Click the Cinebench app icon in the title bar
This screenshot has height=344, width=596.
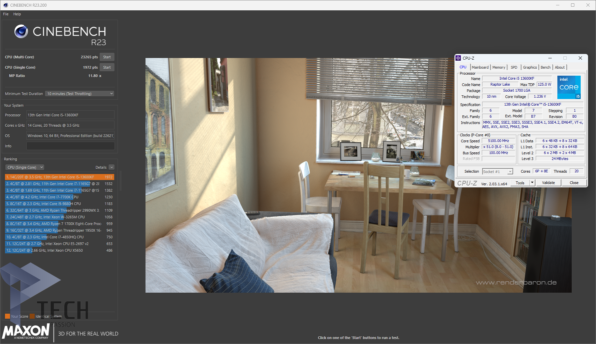(x=5, y=5)
